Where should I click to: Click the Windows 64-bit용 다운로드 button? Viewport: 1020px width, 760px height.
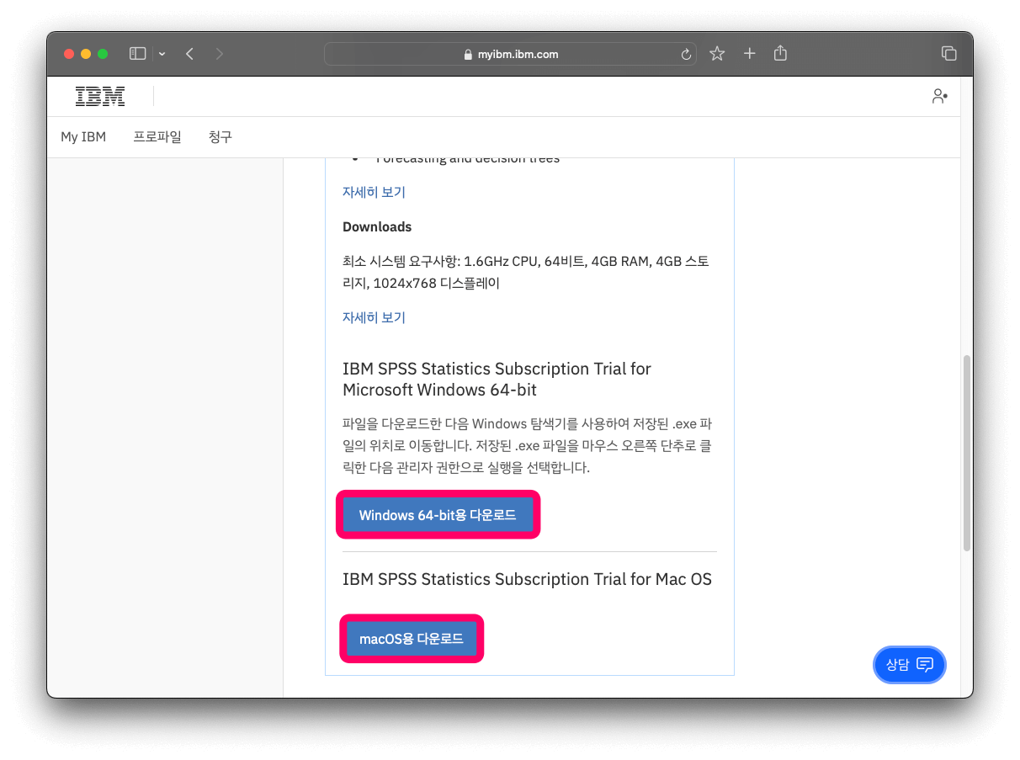click(438, 515)
